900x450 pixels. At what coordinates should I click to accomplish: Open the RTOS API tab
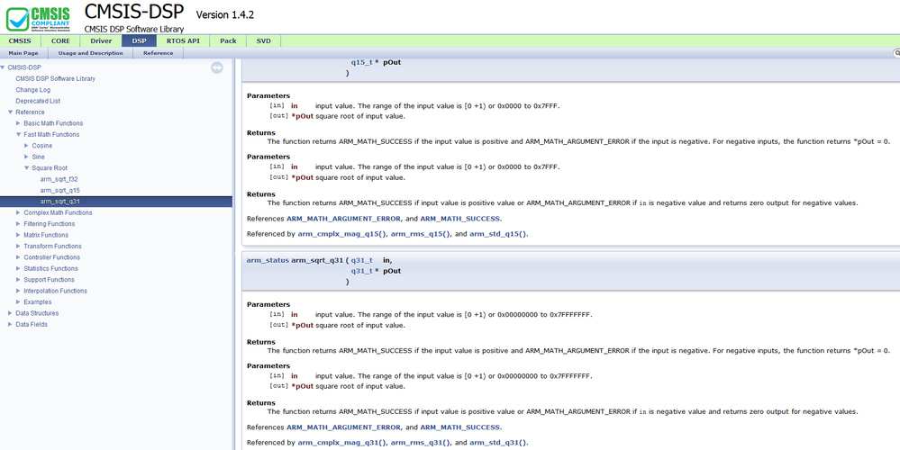coord(183,40)
